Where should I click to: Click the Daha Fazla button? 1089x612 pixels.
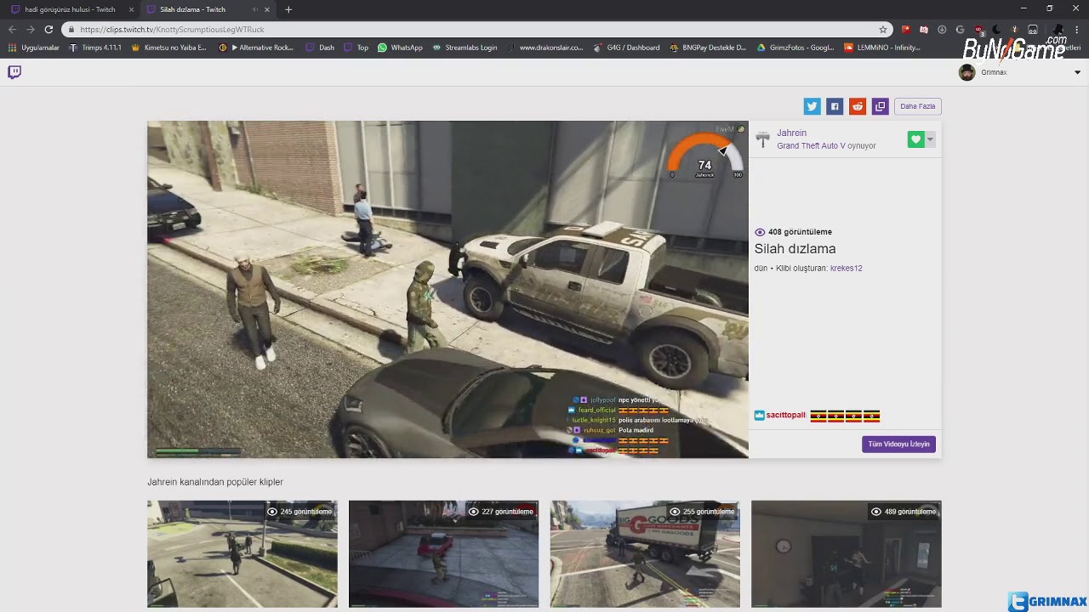pyautogui.click(x=917, y=106)
